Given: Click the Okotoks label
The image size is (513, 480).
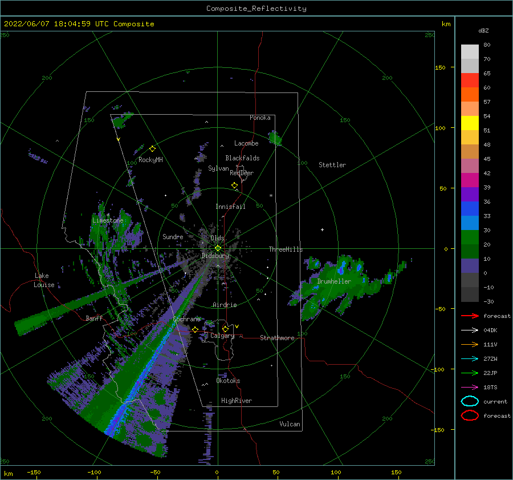Looking at the screenshot, I should tap(228, 381).
